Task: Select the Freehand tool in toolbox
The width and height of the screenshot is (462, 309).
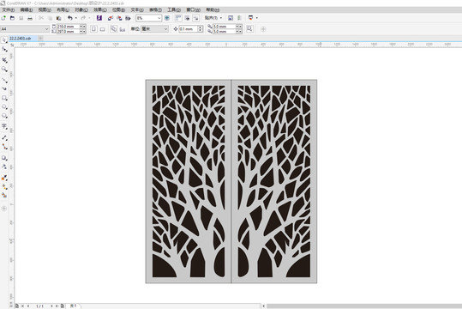Action: (4, 80)
